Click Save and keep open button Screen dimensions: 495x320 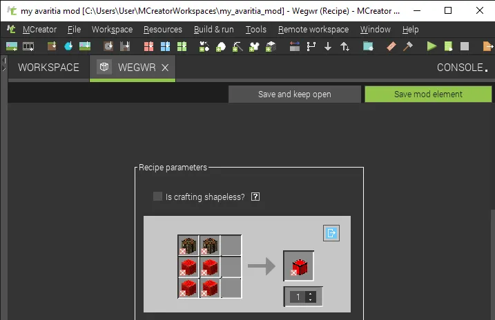pos(295,94)
